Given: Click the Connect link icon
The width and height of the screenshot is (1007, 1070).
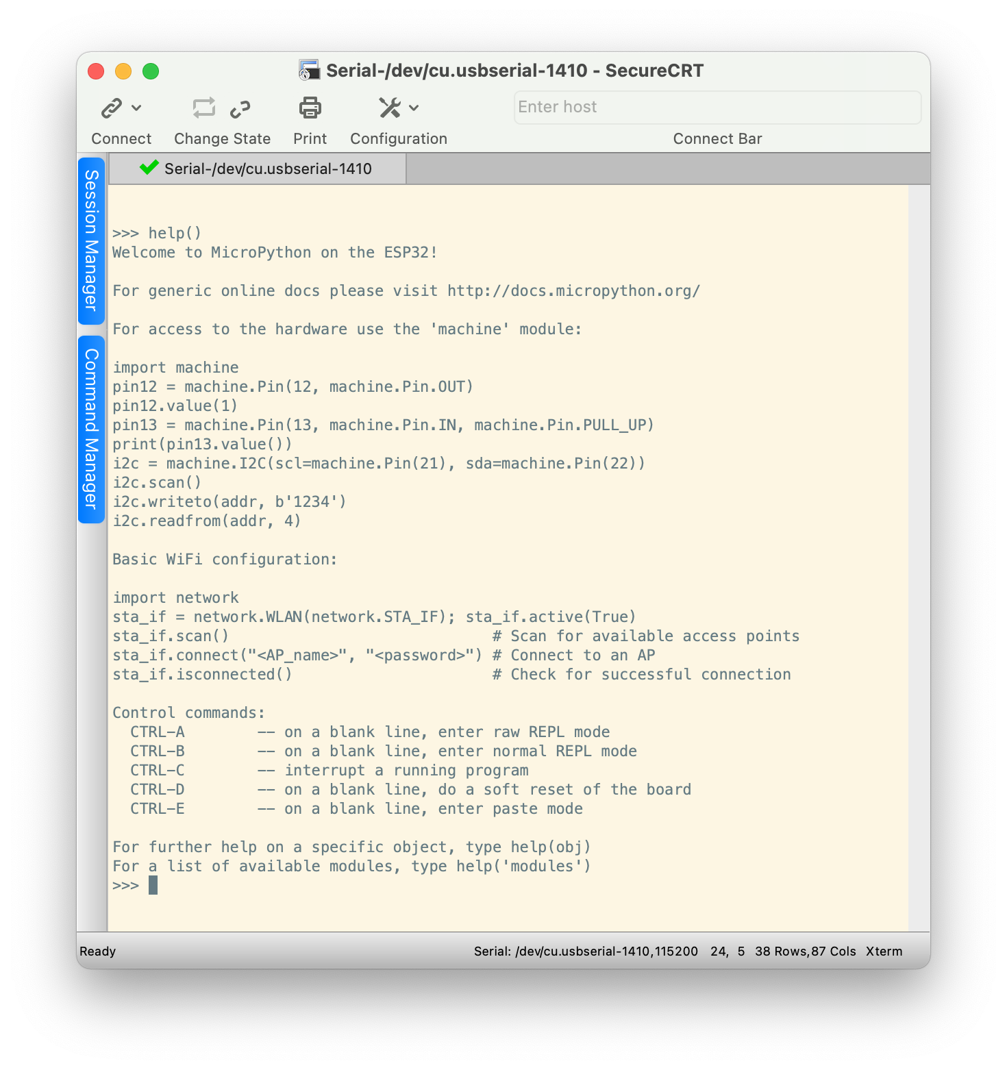Looking at the screenshot, I should [112, 108].
